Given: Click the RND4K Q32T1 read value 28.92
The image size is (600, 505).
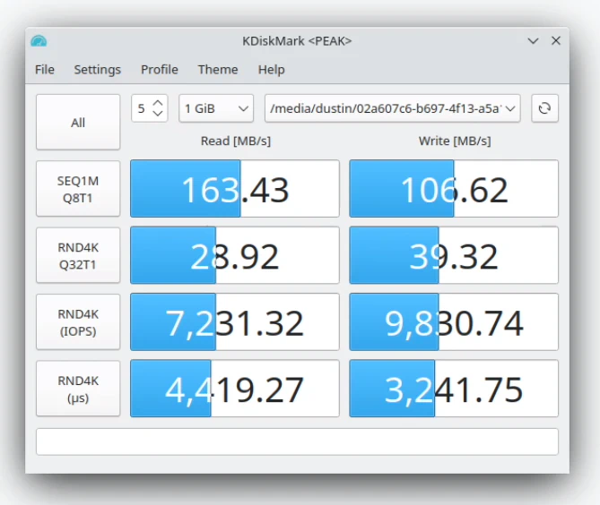Looking at the screenshot, I should click(235, 255).
